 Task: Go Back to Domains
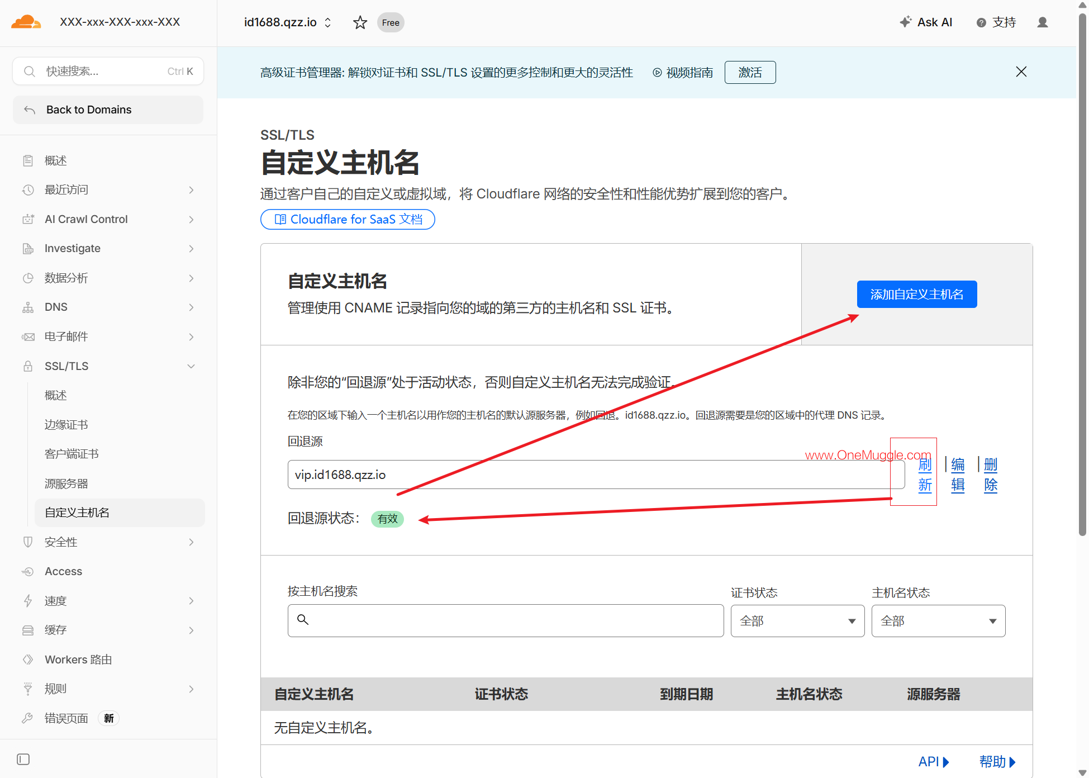pos(108,110)
